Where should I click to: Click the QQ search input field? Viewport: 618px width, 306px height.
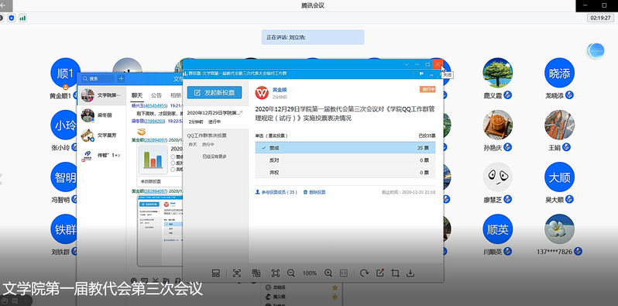click(98, 79)
